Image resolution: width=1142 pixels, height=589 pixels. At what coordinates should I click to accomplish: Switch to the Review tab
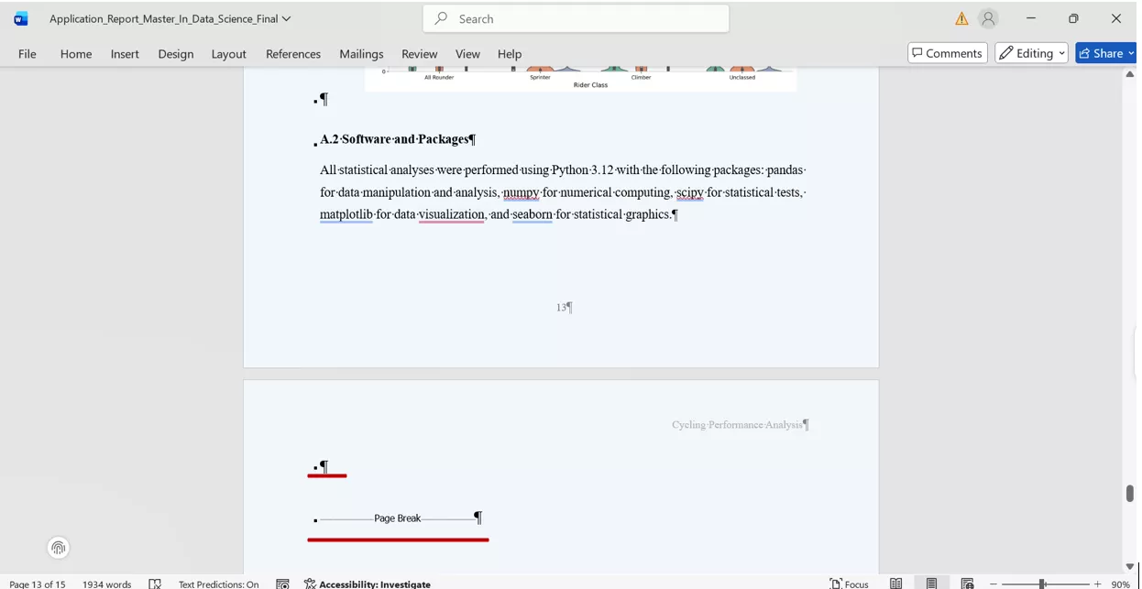click(x=420, y=54)
